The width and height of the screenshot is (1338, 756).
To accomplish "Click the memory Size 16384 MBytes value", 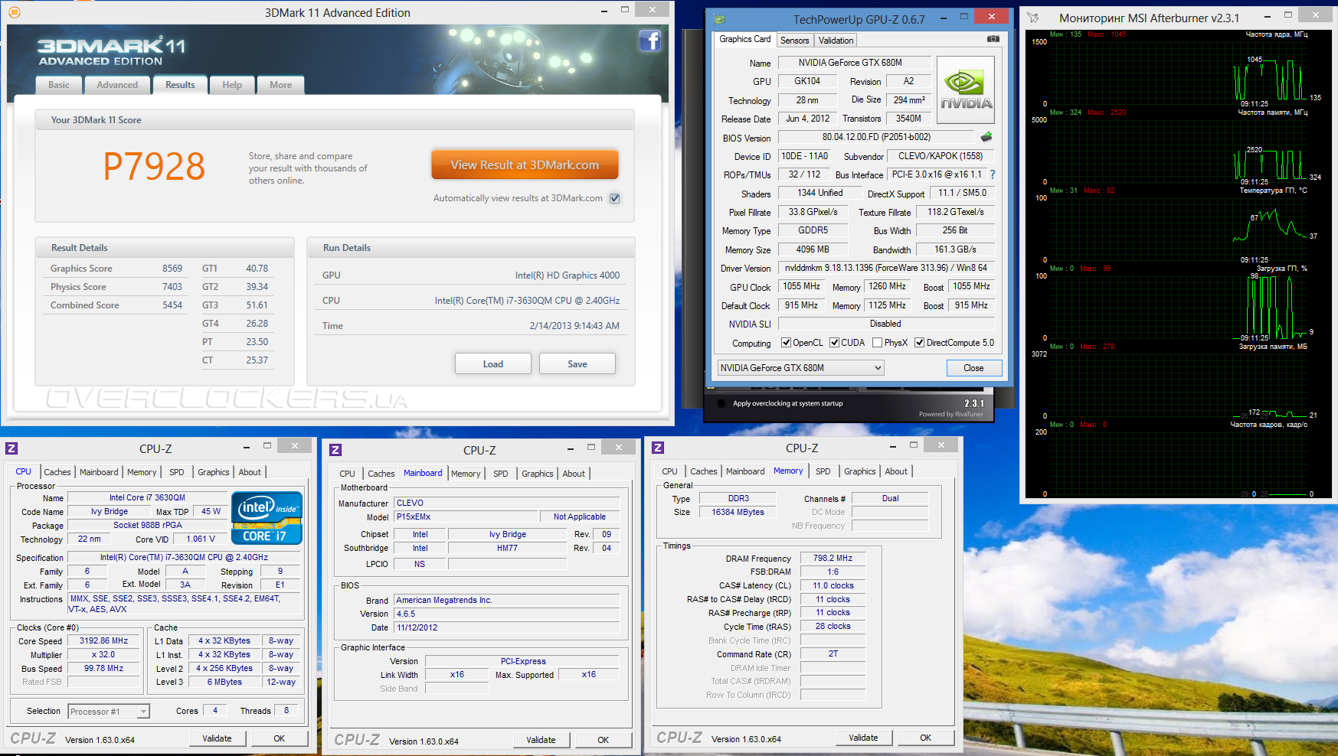I will coord(738,512).
